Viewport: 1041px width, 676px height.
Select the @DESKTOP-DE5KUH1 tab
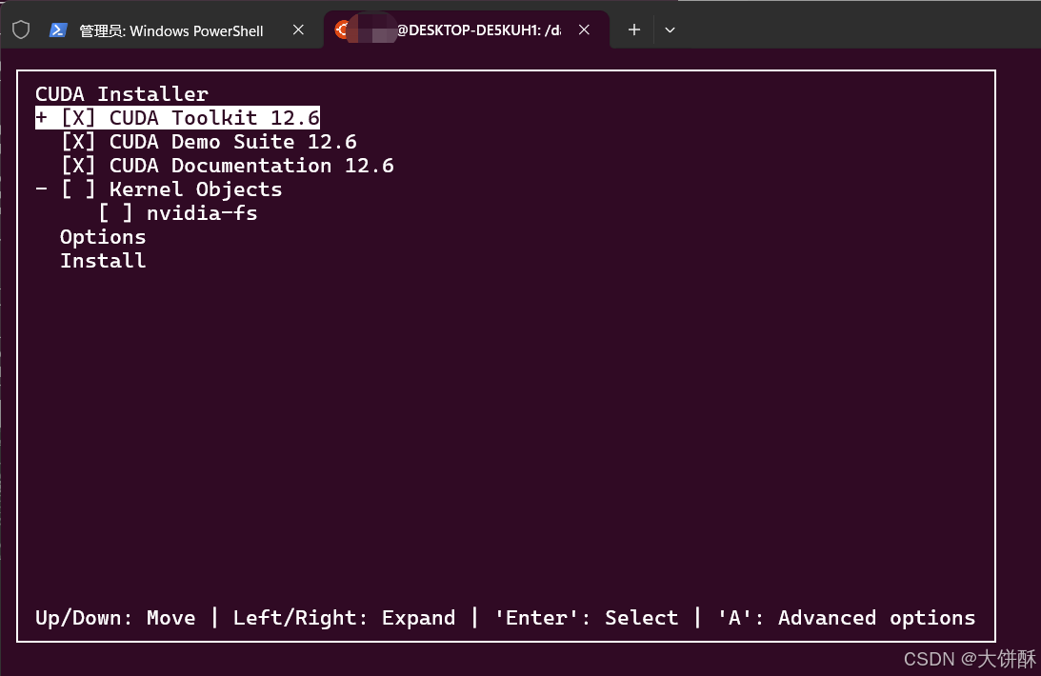(x=467, y=30)
